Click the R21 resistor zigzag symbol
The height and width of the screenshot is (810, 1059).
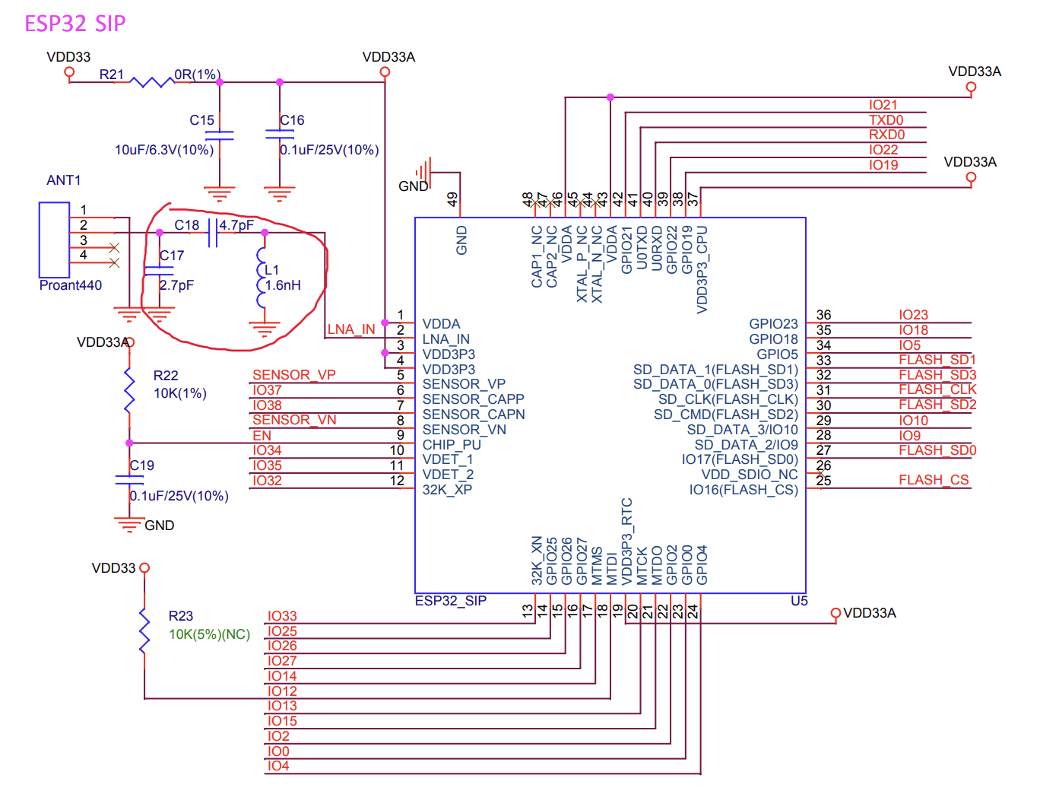point(151,81)
